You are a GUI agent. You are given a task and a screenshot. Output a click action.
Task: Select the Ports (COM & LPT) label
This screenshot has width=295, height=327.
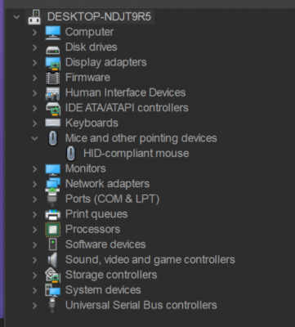click(x=112, y=199)
